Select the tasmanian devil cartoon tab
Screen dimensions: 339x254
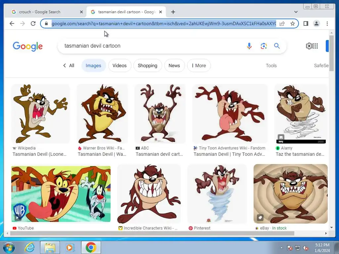click(x=126, y=12)
